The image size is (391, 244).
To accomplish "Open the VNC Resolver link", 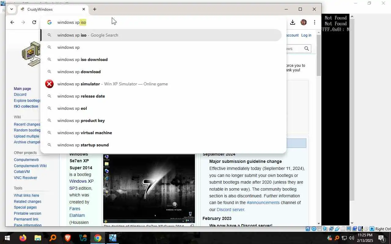I will pos(25,178).
